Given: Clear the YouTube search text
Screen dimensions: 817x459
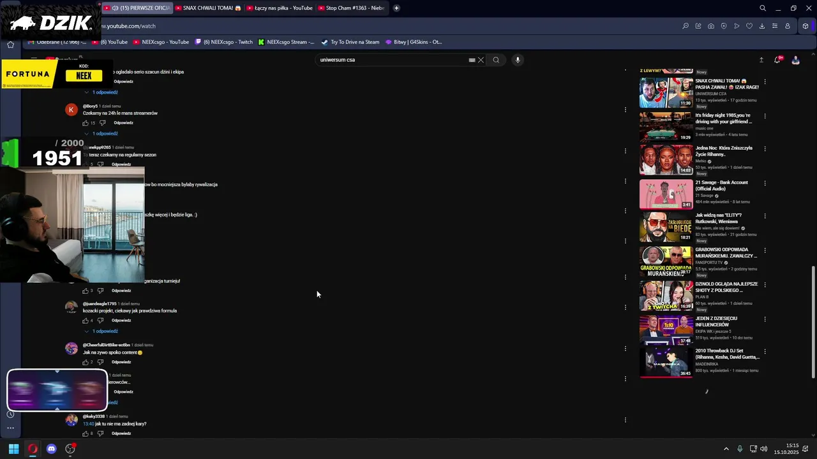Looking at the screenshot, I should (481, 60).
